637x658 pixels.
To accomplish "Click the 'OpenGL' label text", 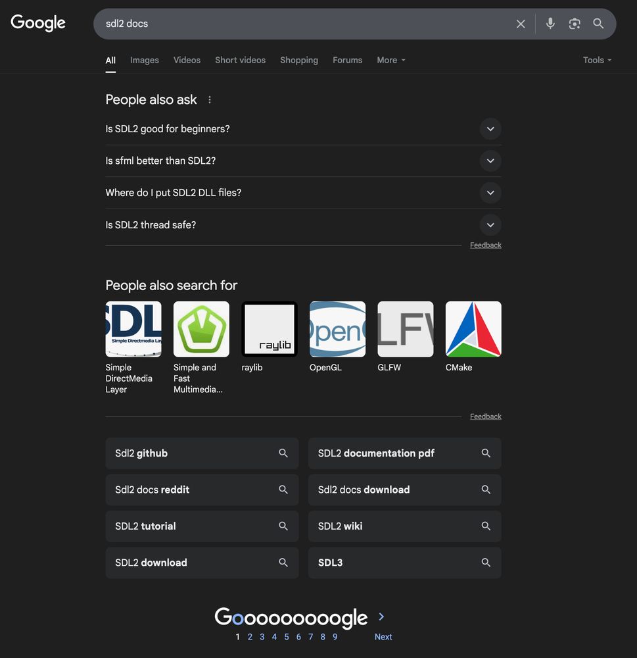I will click(325, 367).
